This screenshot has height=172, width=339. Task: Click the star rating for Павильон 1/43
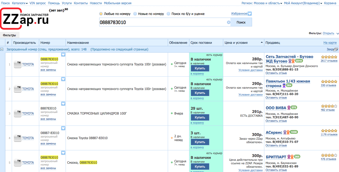[x=329, y=81]
